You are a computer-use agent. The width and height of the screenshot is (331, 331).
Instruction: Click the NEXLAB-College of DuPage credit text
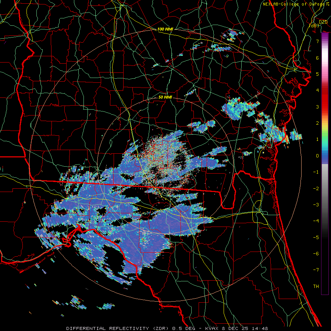296,4
